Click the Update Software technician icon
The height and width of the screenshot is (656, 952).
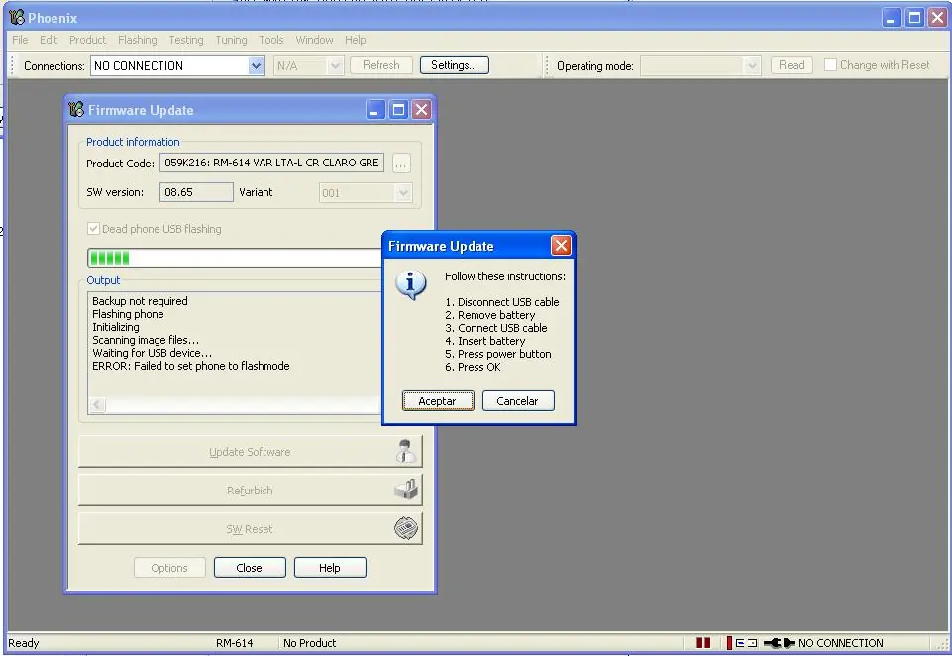tap(405, 451)
